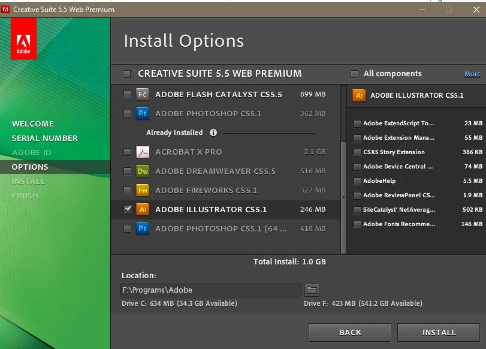Uncheck the Adobe Illustrator CS5.1 checkbox
The height and width of the screenshot is (349, 486).
(128, 209)
